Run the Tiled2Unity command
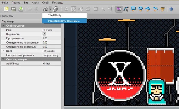The width and height of the screenshot is (179, 109). click(64, 15)
